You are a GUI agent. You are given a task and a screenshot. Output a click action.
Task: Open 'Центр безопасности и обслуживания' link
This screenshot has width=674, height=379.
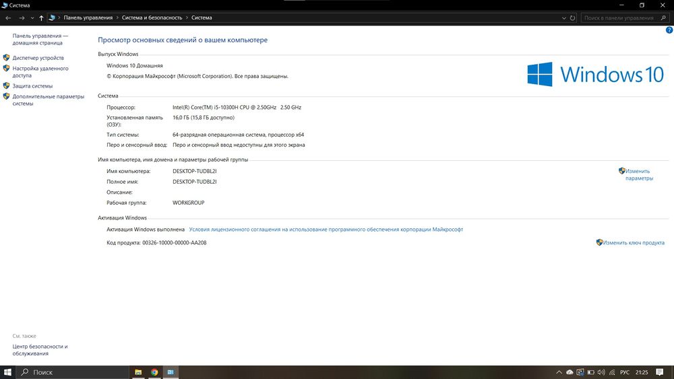coord(40,350)
